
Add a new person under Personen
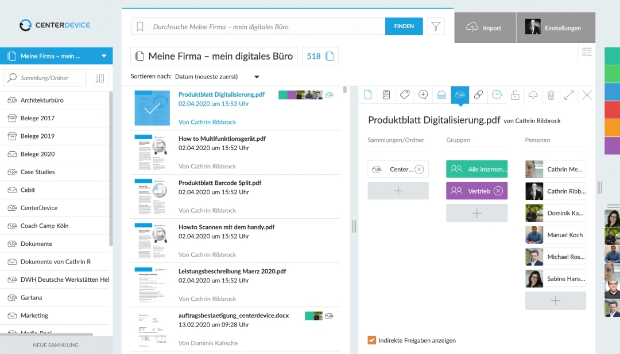(x=556, y=301)
